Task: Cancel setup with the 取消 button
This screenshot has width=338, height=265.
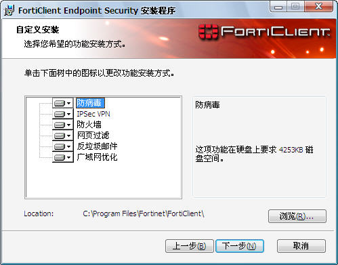Action: (301, 246)
